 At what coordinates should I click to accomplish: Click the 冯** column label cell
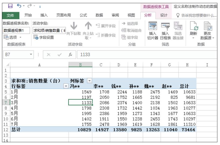(80, 86)
